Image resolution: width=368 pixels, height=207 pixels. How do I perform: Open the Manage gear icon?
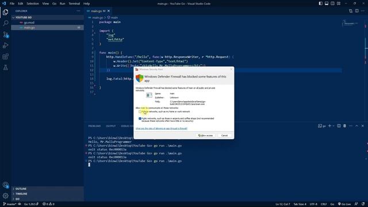point(5,195)
